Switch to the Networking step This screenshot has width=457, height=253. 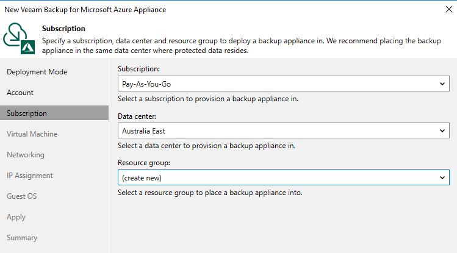point(26,155)
